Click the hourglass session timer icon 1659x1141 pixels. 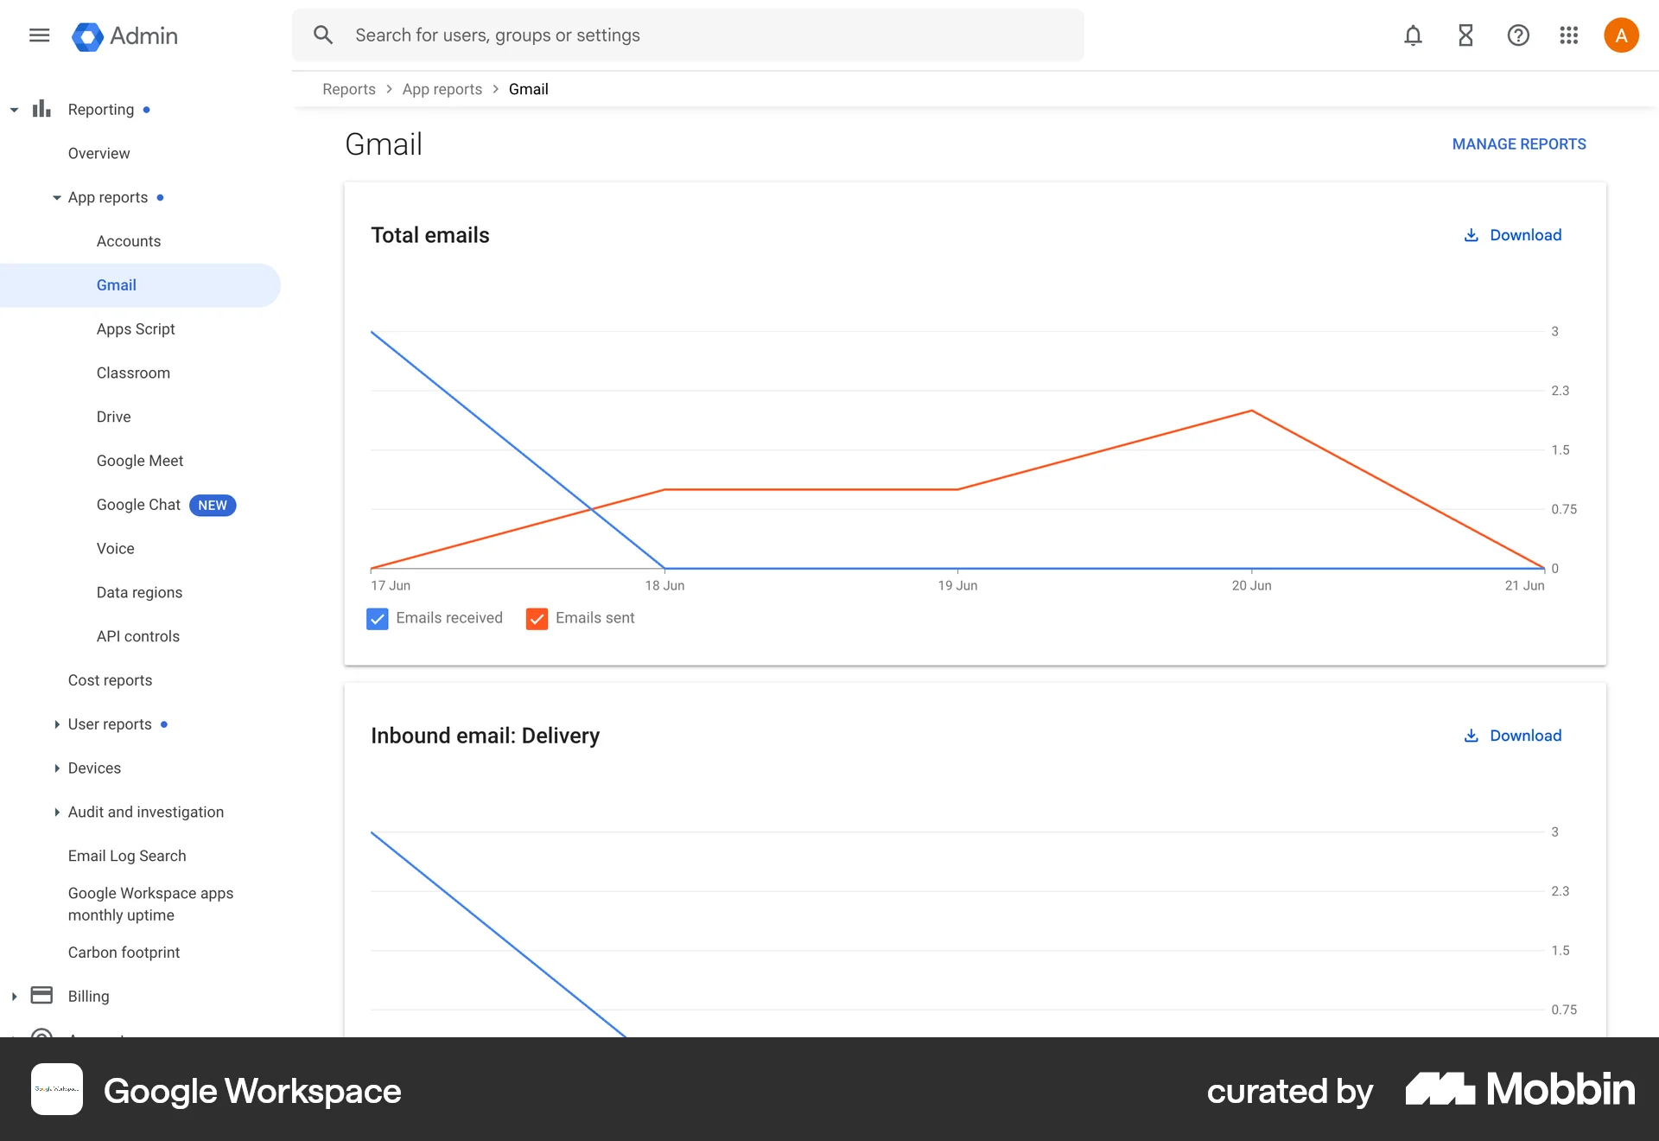tap(1465, 35)
